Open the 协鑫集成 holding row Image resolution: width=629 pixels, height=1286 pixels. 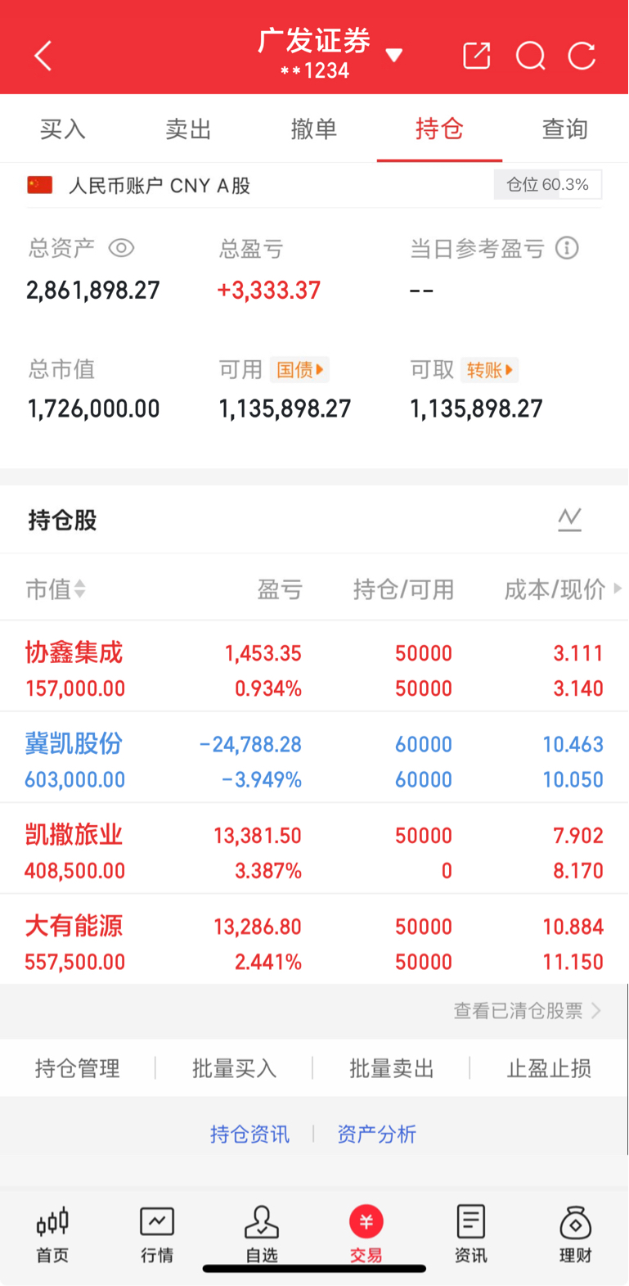(x=314, y=666)
